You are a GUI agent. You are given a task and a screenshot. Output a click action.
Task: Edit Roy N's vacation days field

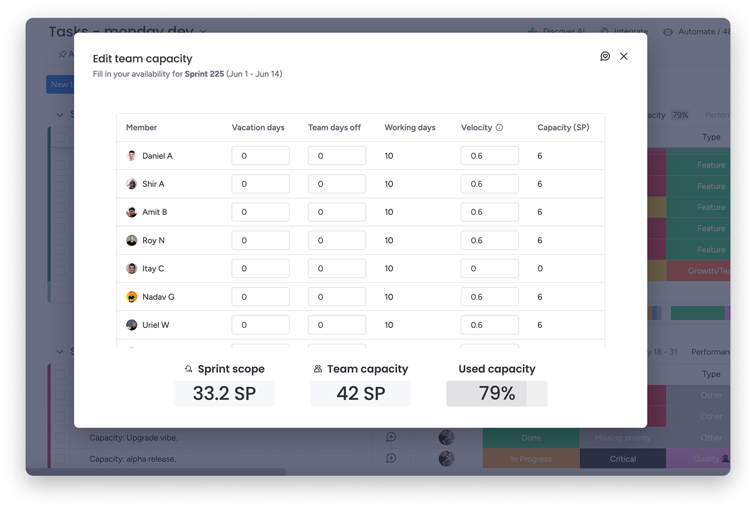pyautogui.click(x=260, y=240)
